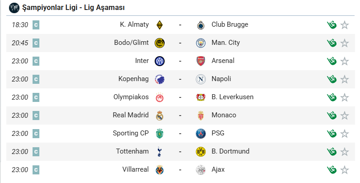360x183 pixels.
Task: Click the green betting icon for Inter–Arsenal
Action: [332, 61]
